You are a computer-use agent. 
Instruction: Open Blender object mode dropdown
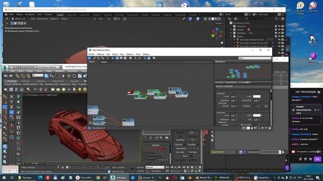20,19
